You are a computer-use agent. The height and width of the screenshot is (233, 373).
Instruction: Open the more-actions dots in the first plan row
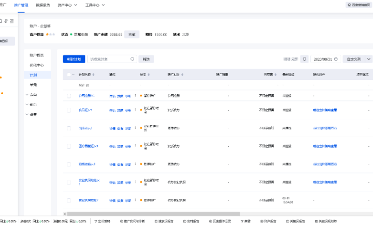pyautogui.click(x=135, y=96)
